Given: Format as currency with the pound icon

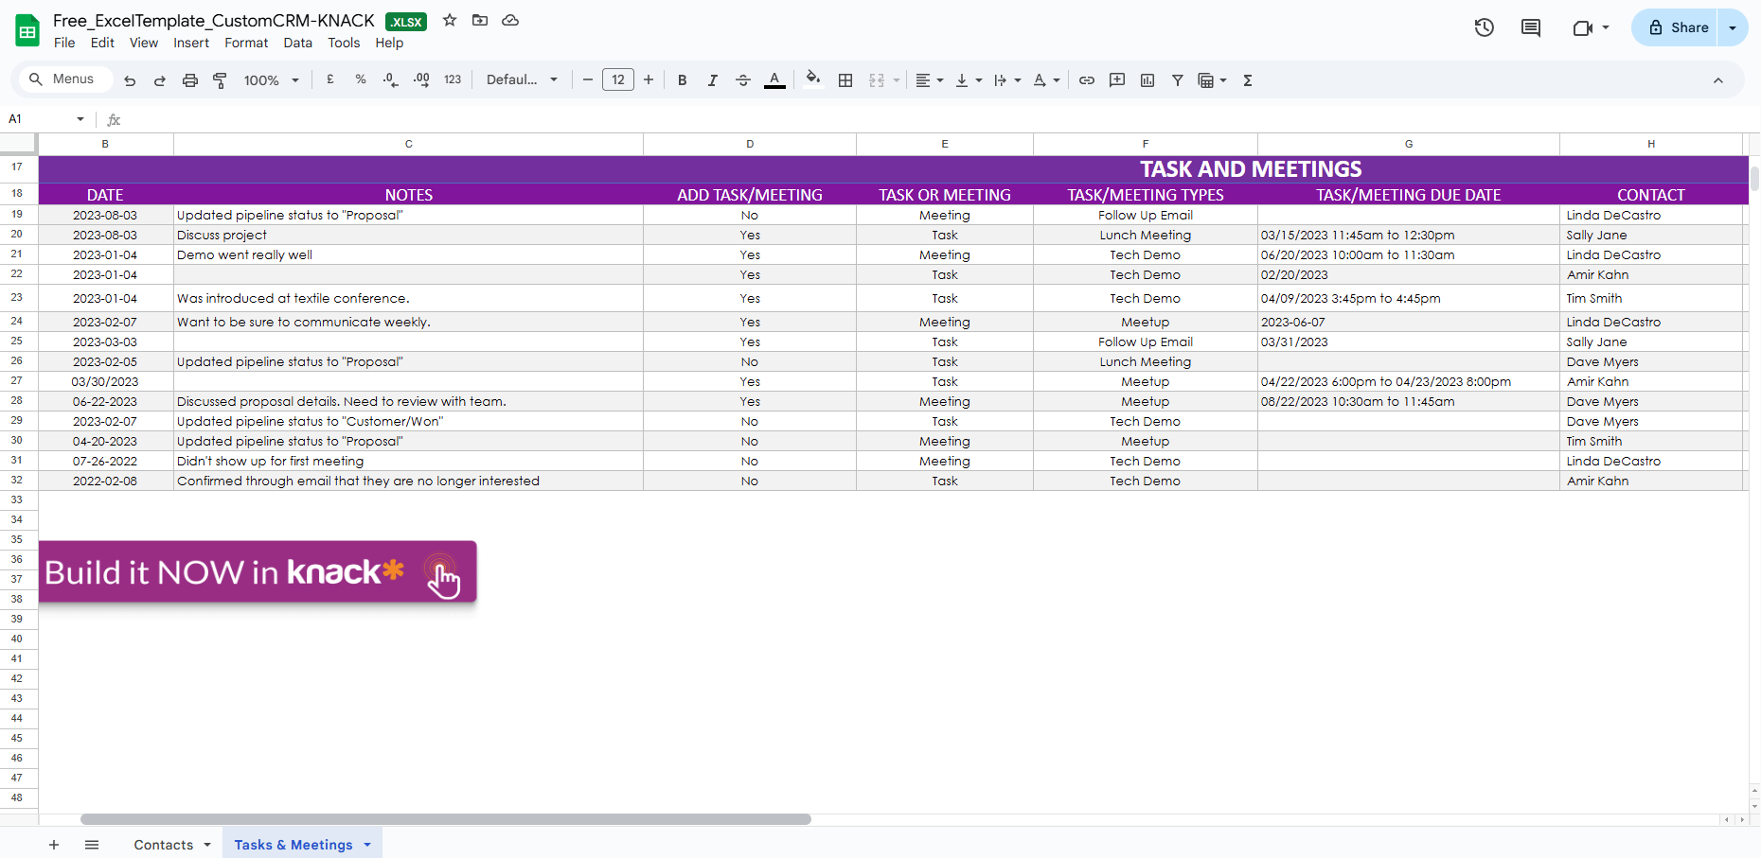Looking at the screenshot, I should point(329,79).
